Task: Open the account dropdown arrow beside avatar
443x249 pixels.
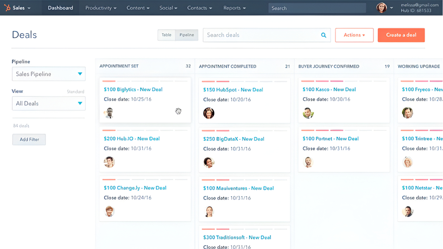Action: (391, 8)
